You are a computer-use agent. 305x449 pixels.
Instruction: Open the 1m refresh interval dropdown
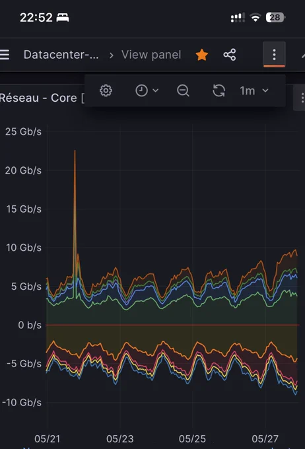[254, 90]
